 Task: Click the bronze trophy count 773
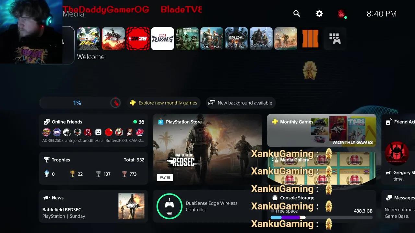point(129,174)
